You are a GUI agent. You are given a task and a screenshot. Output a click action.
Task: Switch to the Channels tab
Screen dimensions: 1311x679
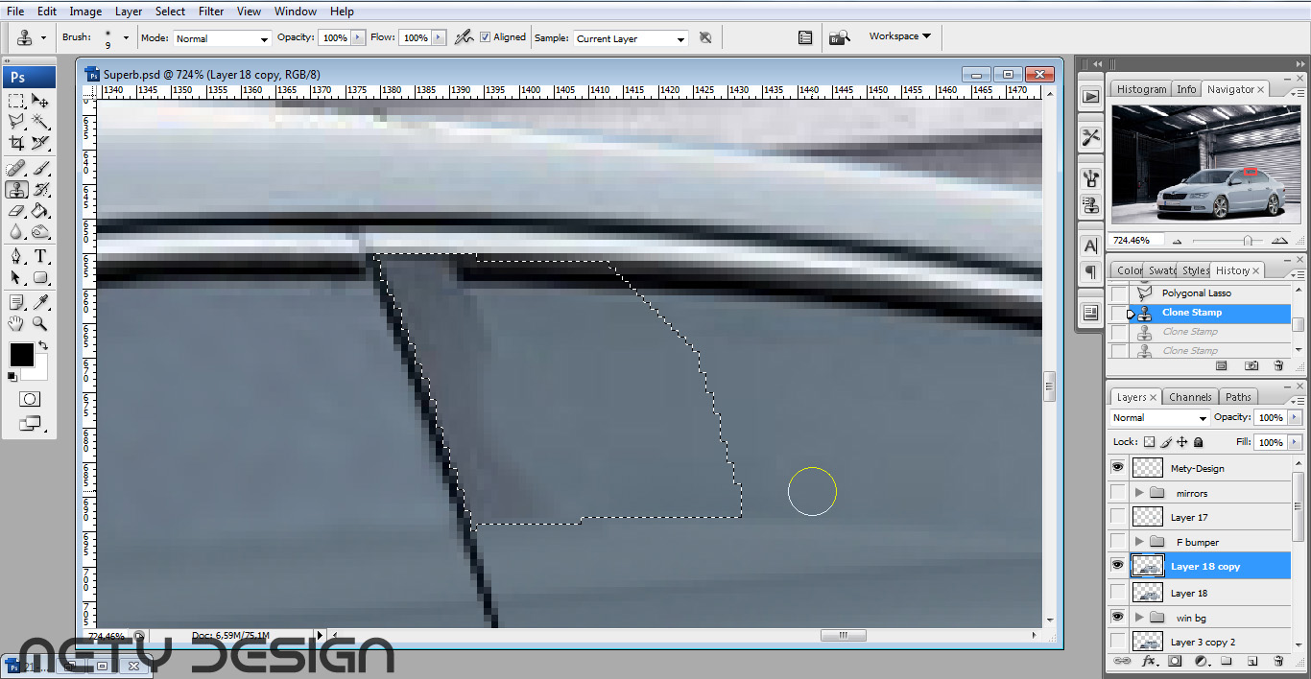(x=1190, y=397)
